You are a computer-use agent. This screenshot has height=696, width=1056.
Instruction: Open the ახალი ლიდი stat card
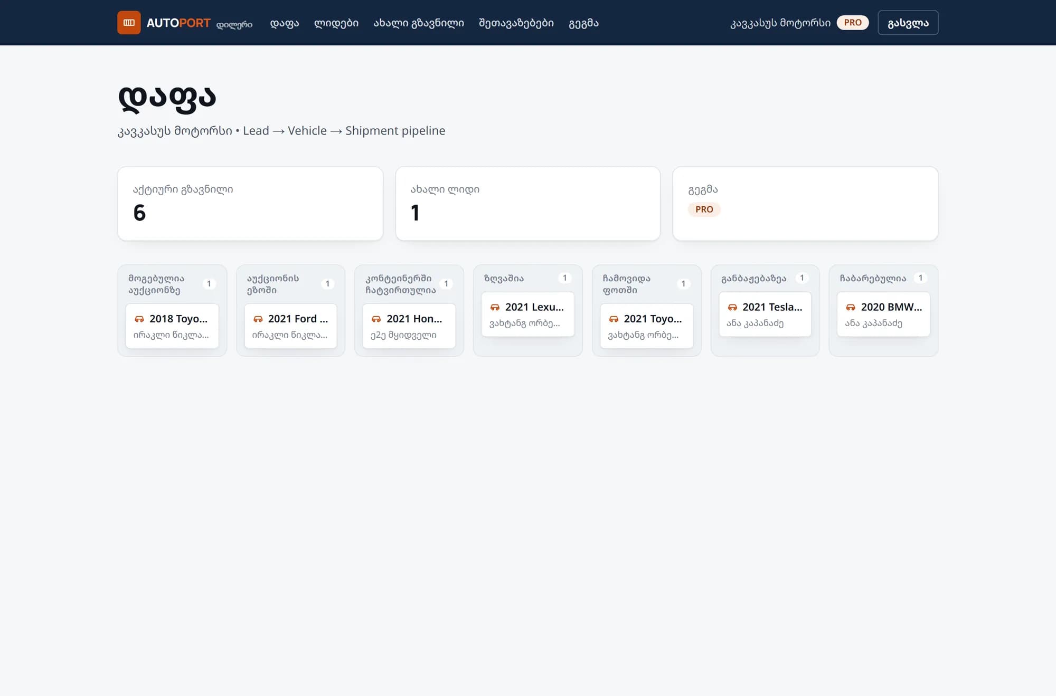[x=528, y=204]
